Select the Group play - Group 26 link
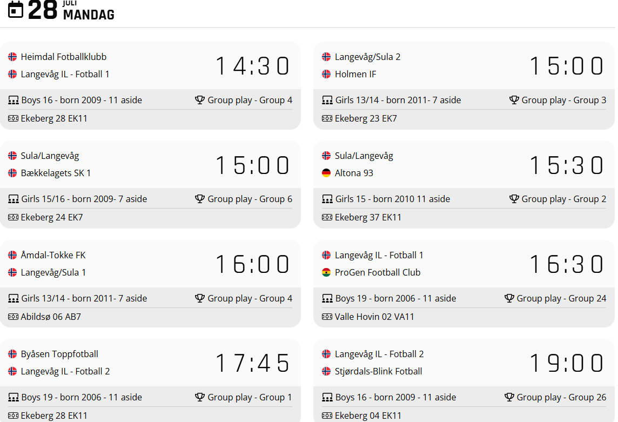The width and height of the screenshot is (618, 422). click(561, 397)
